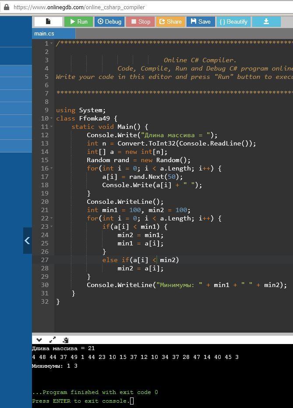Viewport: 293px width, 408px height.
Task: Save the current code
Action: point(201,21)
